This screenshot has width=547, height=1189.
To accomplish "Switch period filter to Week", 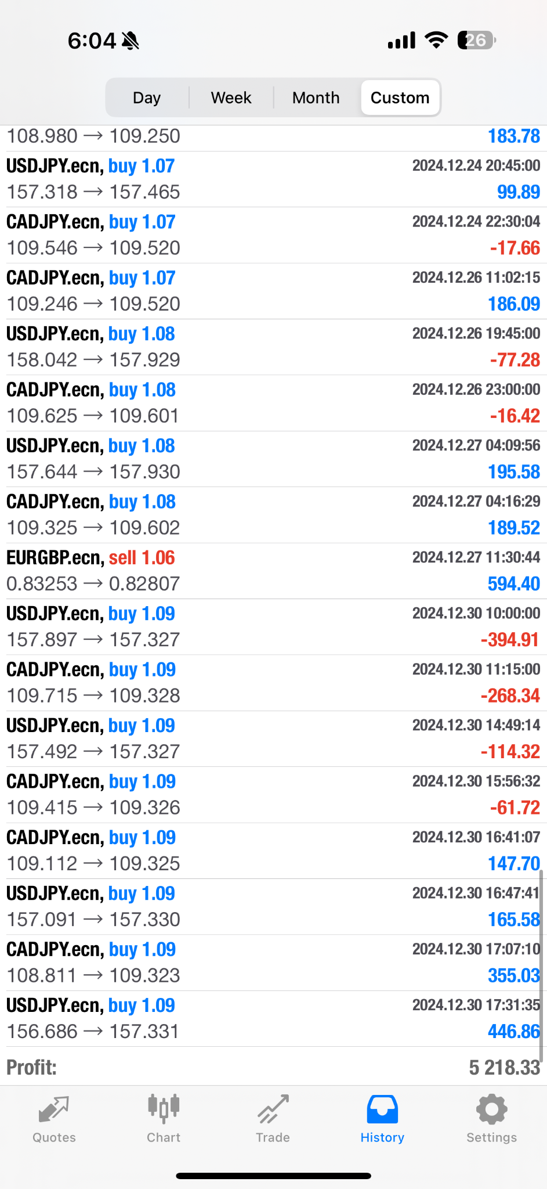I will pyautogui.click(x=231, y=98).
